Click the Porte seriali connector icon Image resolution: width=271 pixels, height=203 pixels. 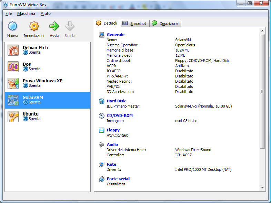click(x=102, y=179)
